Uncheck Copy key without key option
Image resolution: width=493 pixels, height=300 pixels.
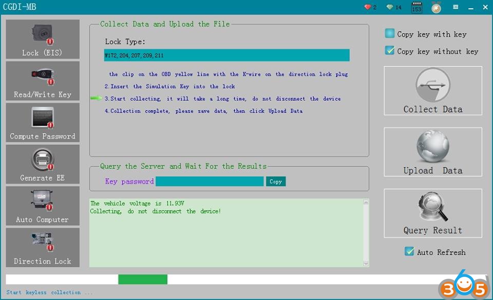tap(390, 51)
